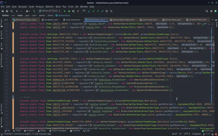Open the Minecraft Client run configuration dropdown
Image resolution: width=218 pixels, height=136 pixels.
50,11
